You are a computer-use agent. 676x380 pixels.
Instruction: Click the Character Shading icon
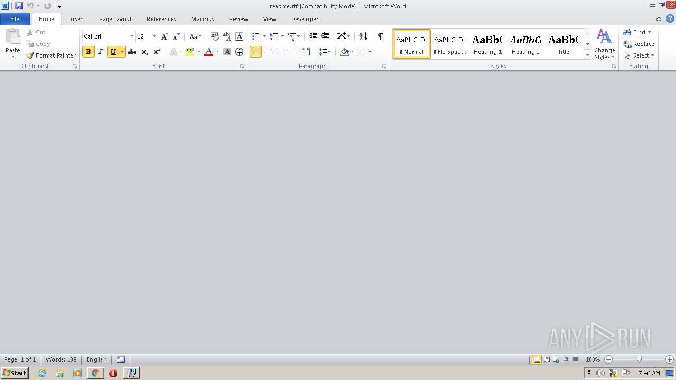coord(227,52)
